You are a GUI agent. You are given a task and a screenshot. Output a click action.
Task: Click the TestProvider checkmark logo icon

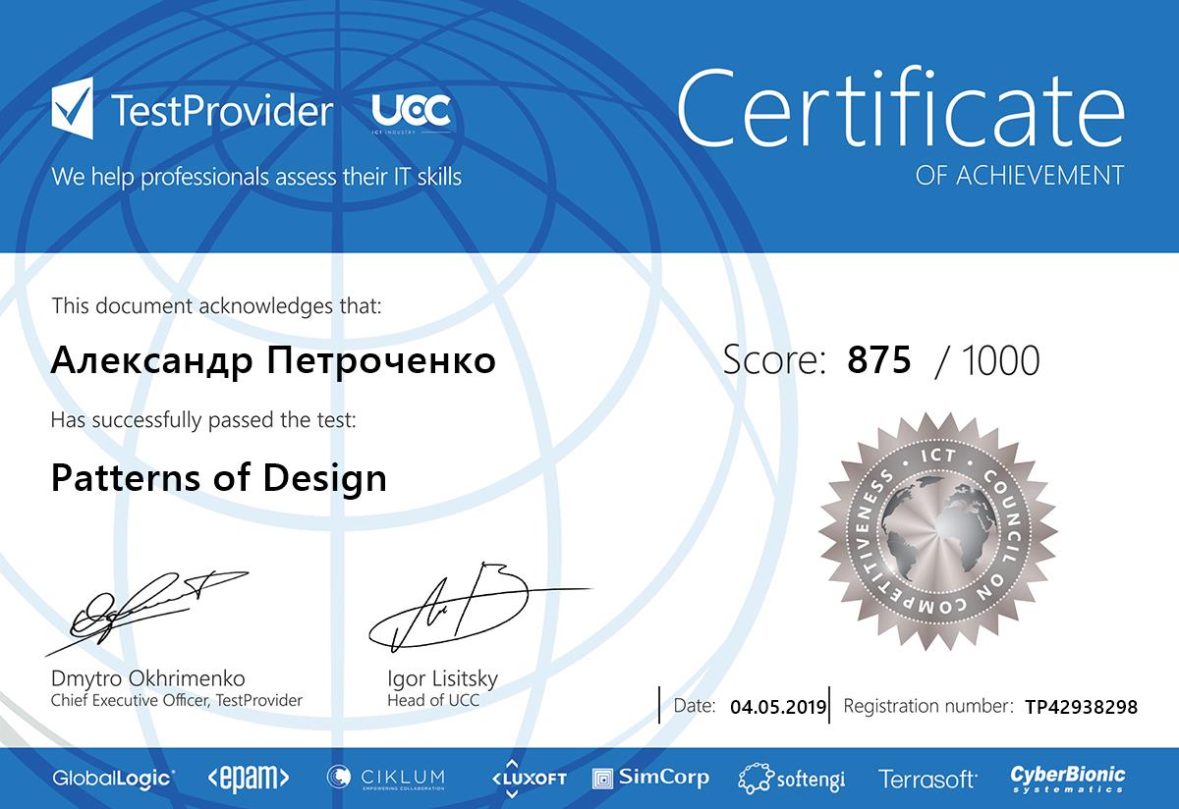pos(73,110)
